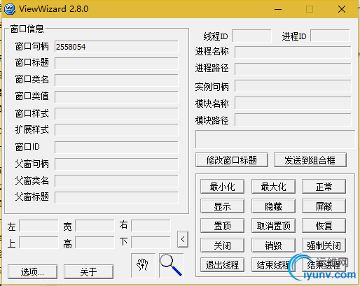
Task: Click the 结束线程 button
Action: pyautogui.click(x=273, y=265)
